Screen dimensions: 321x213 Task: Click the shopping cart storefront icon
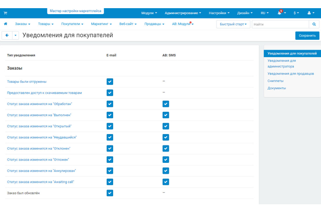coord(5,13)
